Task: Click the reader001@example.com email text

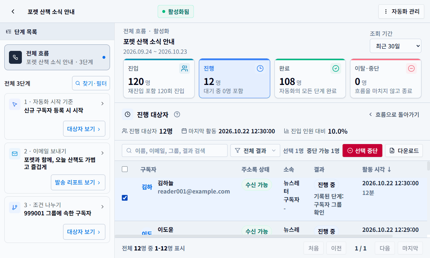Action: (194, 191)
